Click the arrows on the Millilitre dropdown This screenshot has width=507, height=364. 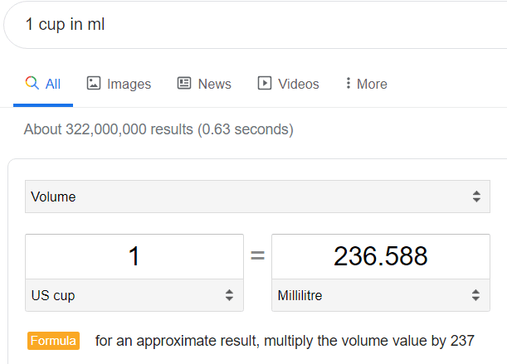click(475, 295)
